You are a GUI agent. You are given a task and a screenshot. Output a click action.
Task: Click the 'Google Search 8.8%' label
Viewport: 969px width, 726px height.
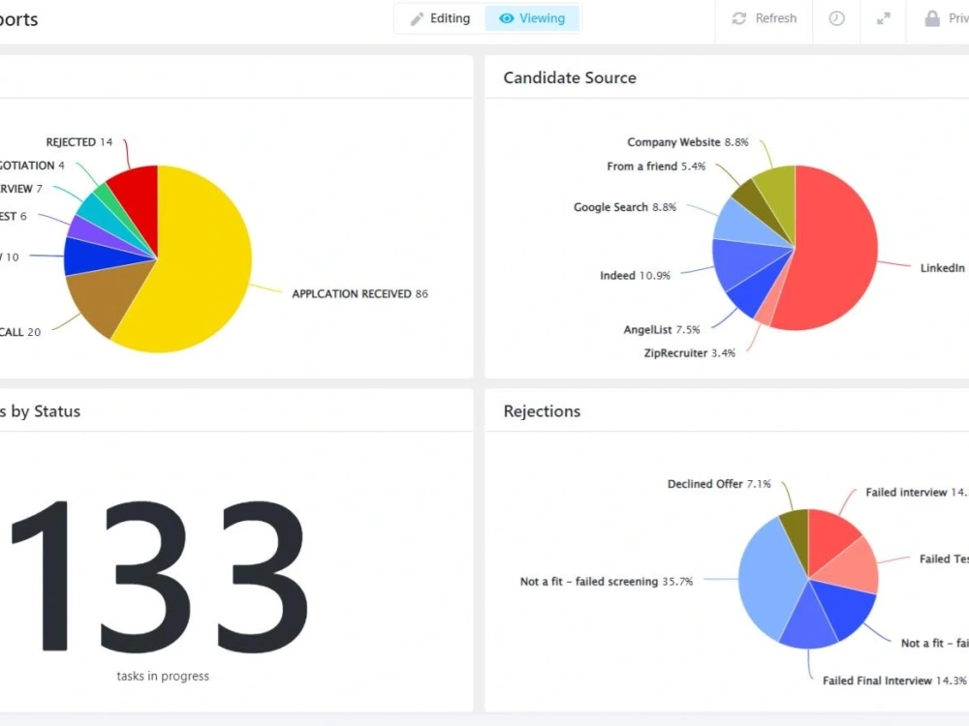pos(625,207)
